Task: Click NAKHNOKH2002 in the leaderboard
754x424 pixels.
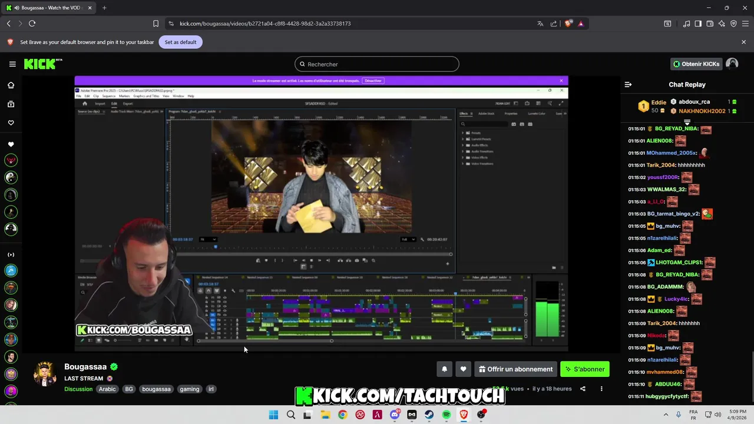Action: 702,111
